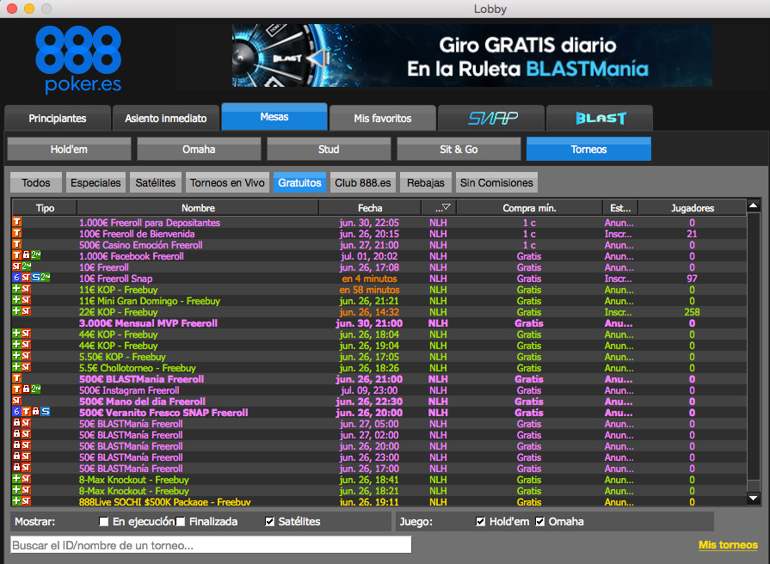Click the blue 6-max icon on 10€ Freeroll Snap

[x=16, y=278]
